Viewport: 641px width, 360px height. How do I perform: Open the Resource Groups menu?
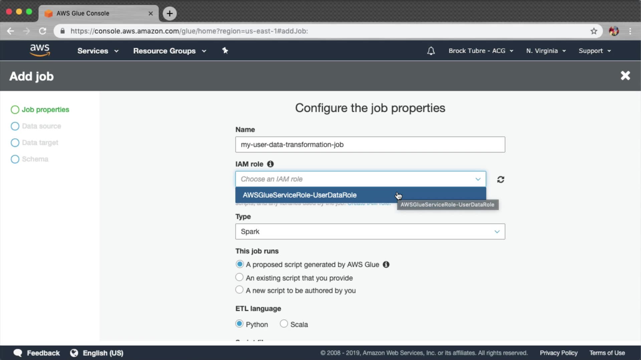click(170, 51)
